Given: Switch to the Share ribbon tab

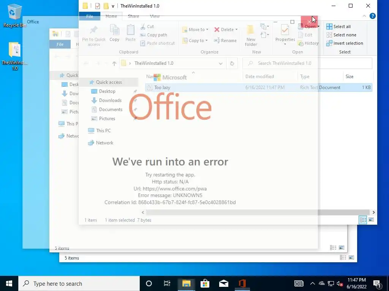Looking at the screenshot, I should point(133,16).
